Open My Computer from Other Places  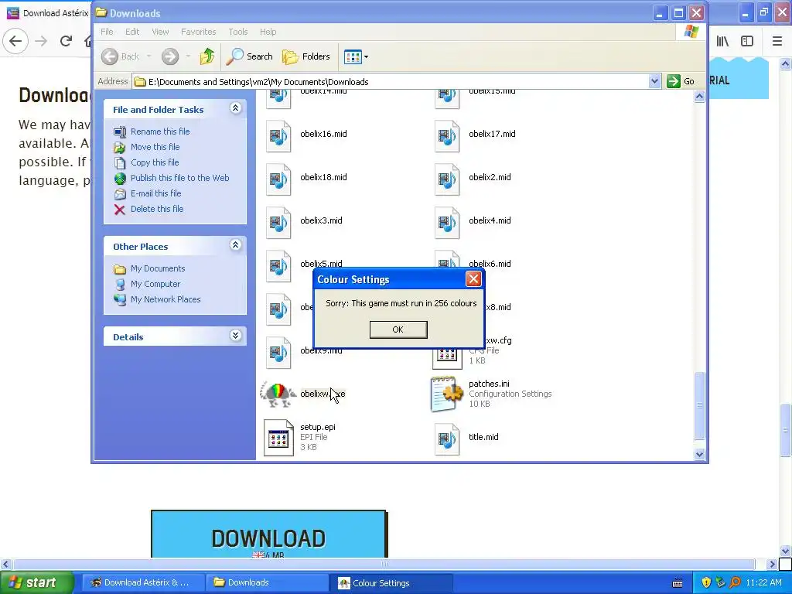tap(155, 284)
